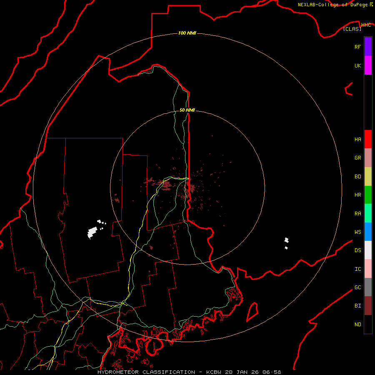This screenshot has width=375, height=375.
Task: Click the RA light green legend swatch
Action: (x=368, y=213)
